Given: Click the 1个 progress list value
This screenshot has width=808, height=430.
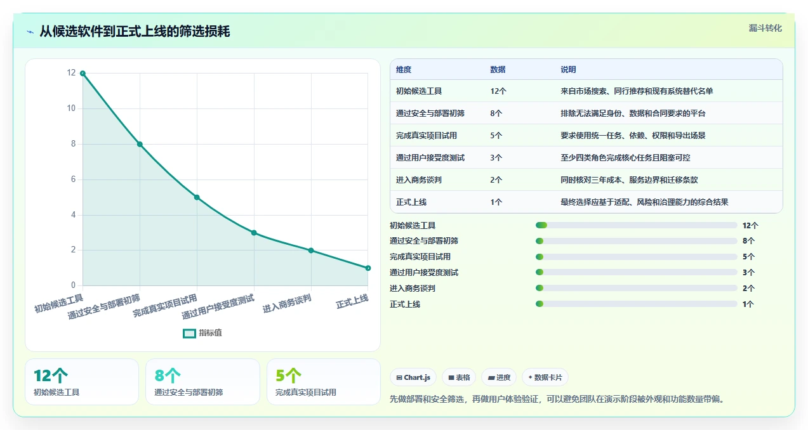Looking at the screenshot, I should point(748,304).
